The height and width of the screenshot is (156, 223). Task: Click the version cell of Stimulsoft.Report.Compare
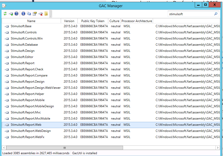pyautogui.click(x=70, y=75)
